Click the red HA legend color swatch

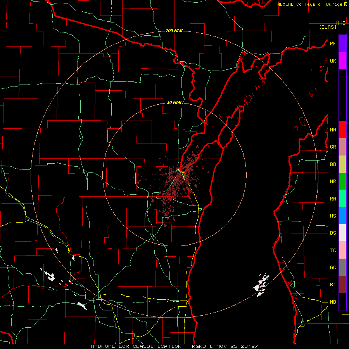pyautogui.click(x=342, y=130)
